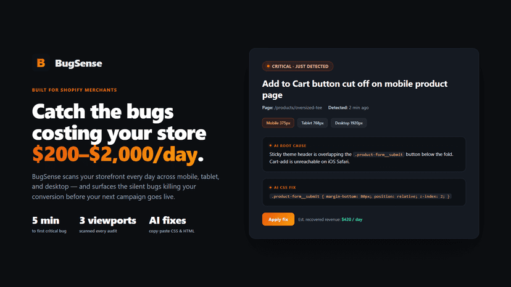Click the orange B logo icon
Image resolution: width=511 pixels, height=287 pixels.
41,63
